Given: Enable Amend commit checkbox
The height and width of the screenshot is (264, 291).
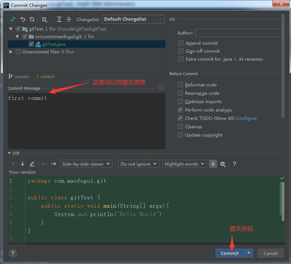Looking at the screenshot, I should [181, 43].
